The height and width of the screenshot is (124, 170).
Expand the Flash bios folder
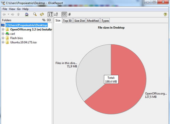point(3,38)
